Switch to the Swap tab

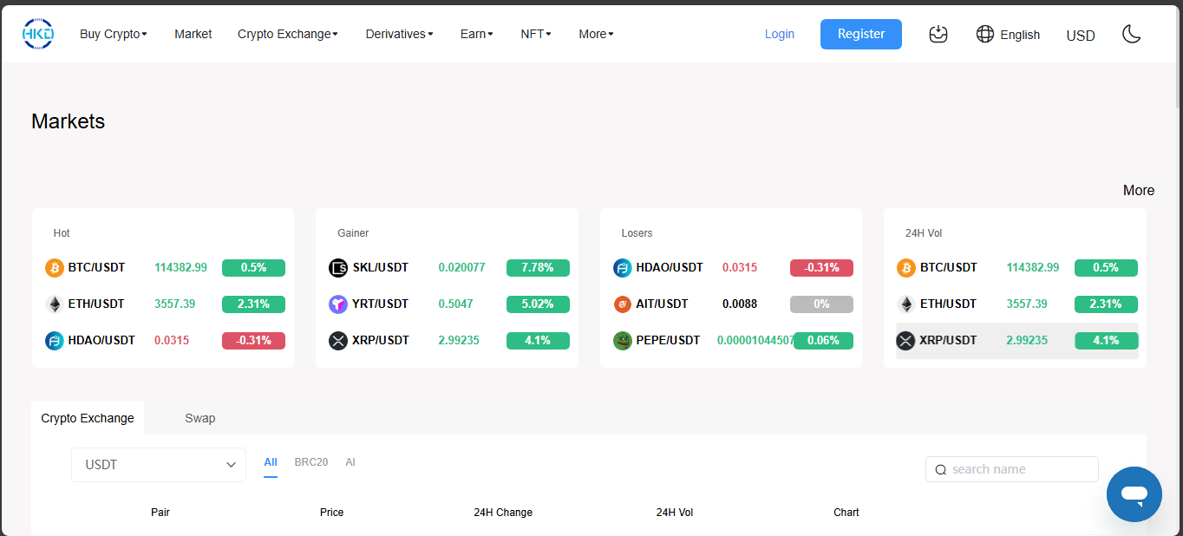point(199,418)
